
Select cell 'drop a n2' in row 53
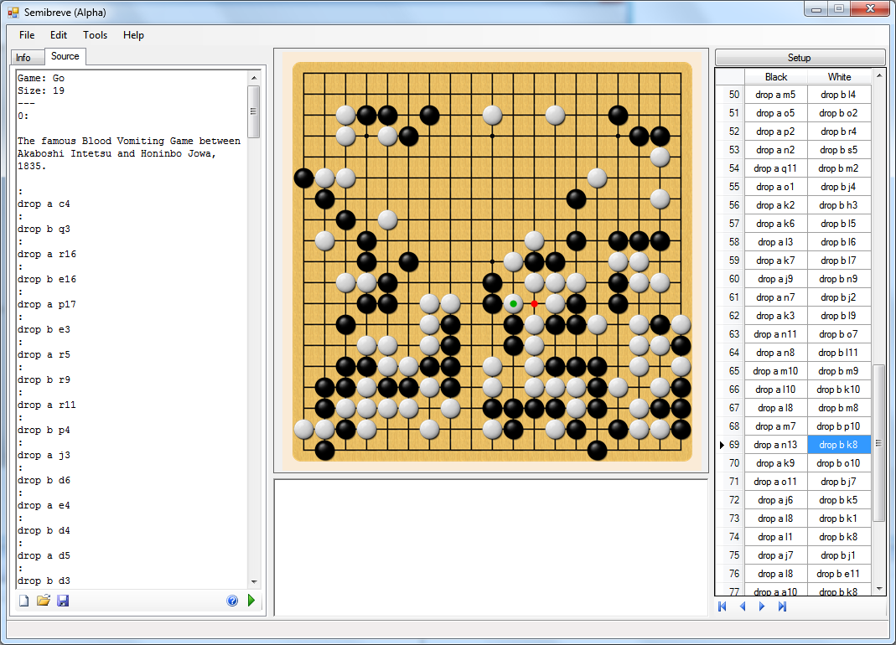click(x=775, y=150)
